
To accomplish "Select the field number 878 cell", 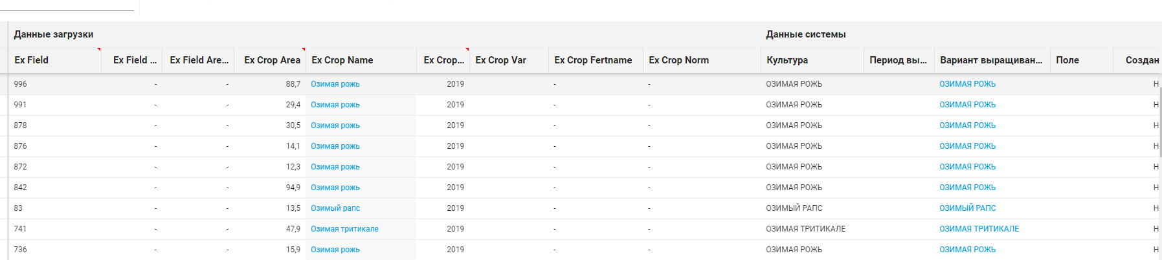I will click(21, 125).
